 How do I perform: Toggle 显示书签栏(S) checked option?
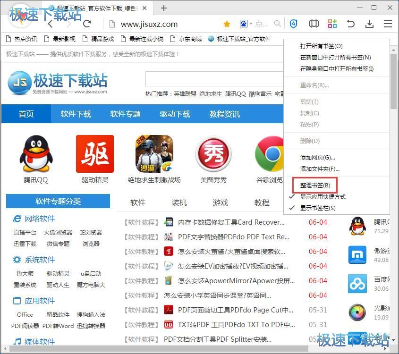click(x=336, y=208)
